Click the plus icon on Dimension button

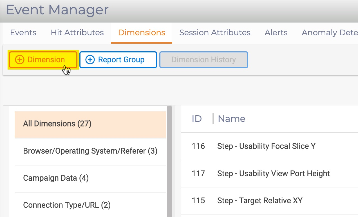tap(19, 60)
